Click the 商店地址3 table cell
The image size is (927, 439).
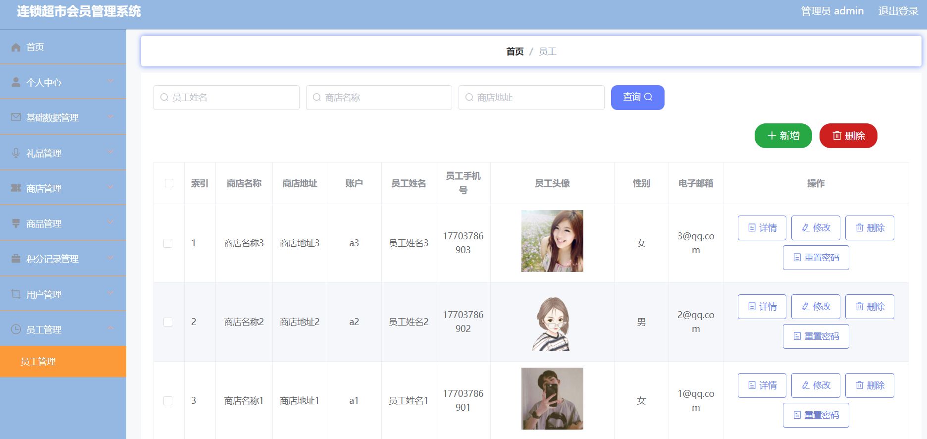click(300, 243)
